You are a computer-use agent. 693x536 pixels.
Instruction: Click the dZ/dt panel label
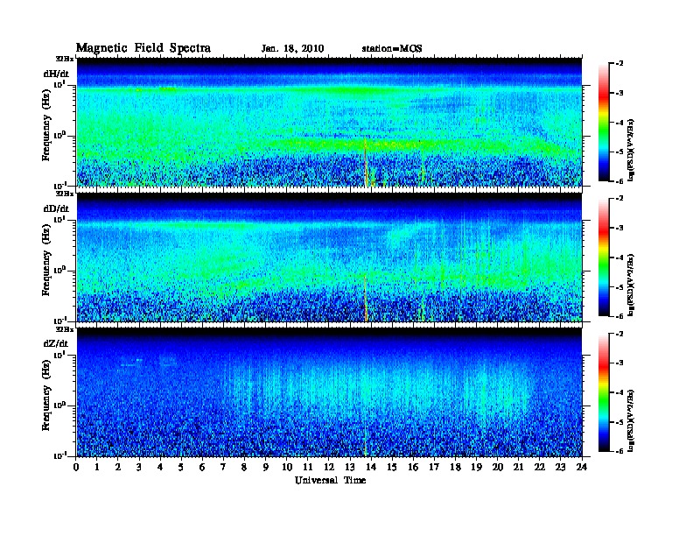click(x=56, y=343)
